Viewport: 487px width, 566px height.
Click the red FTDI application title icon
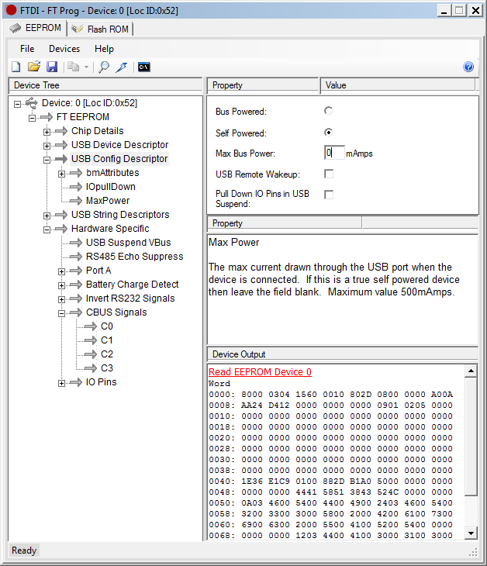pos(11,10)
